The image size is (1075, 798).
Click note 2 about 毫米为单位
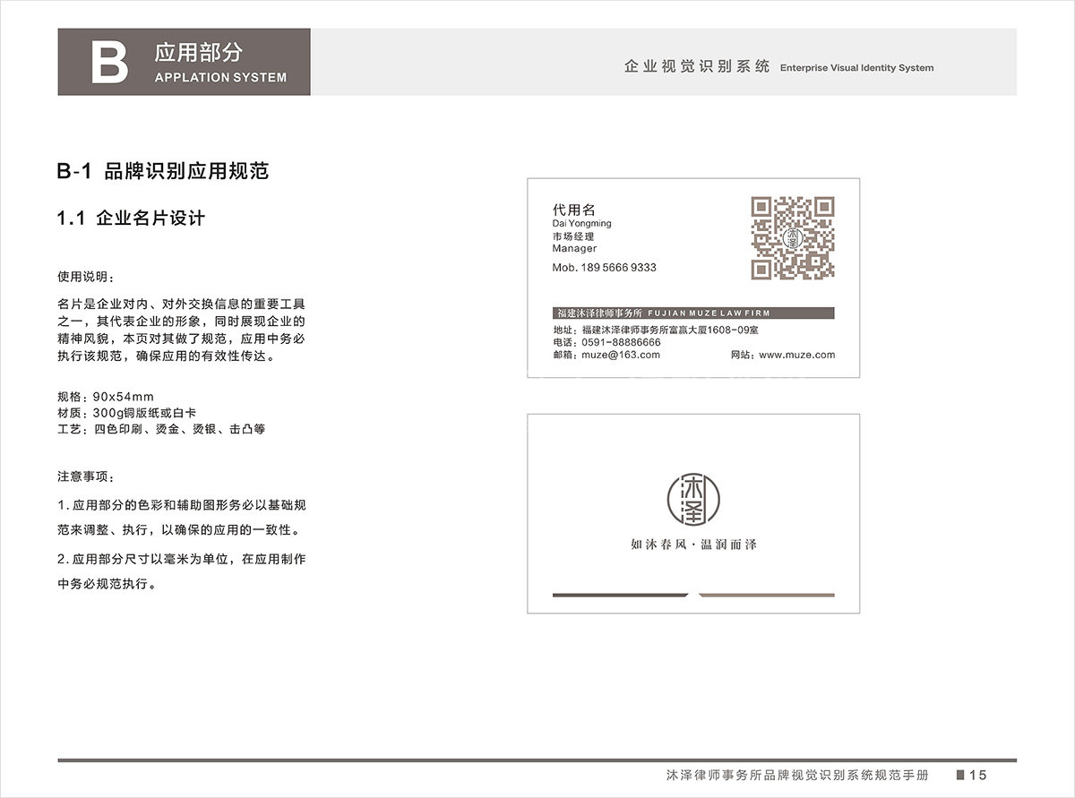point(182,571)
